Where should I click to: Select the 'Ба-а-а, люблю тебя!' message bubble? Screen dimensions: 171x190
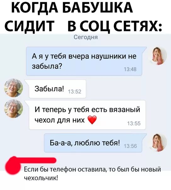point(95,143)
